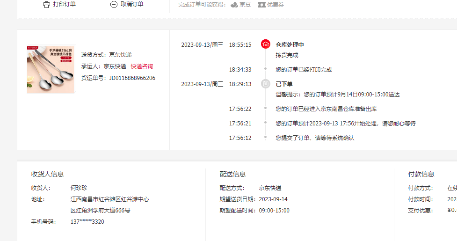Click the 优惠券 coupon icon

[x=261, y=5]
